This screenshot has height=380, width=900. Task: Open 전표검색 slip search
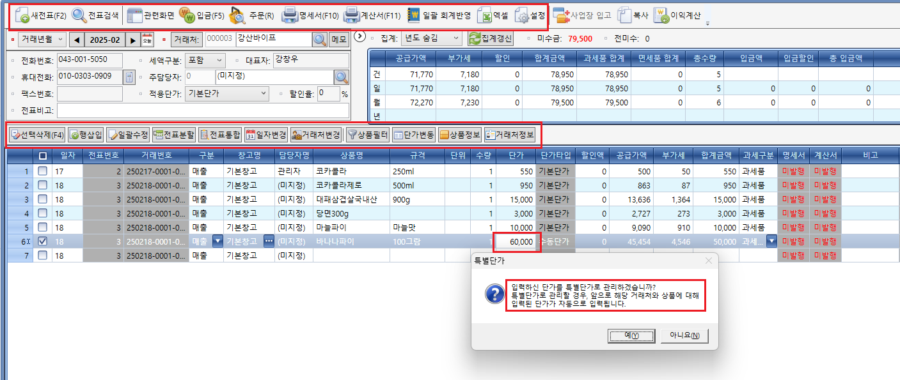pos(95,15)
